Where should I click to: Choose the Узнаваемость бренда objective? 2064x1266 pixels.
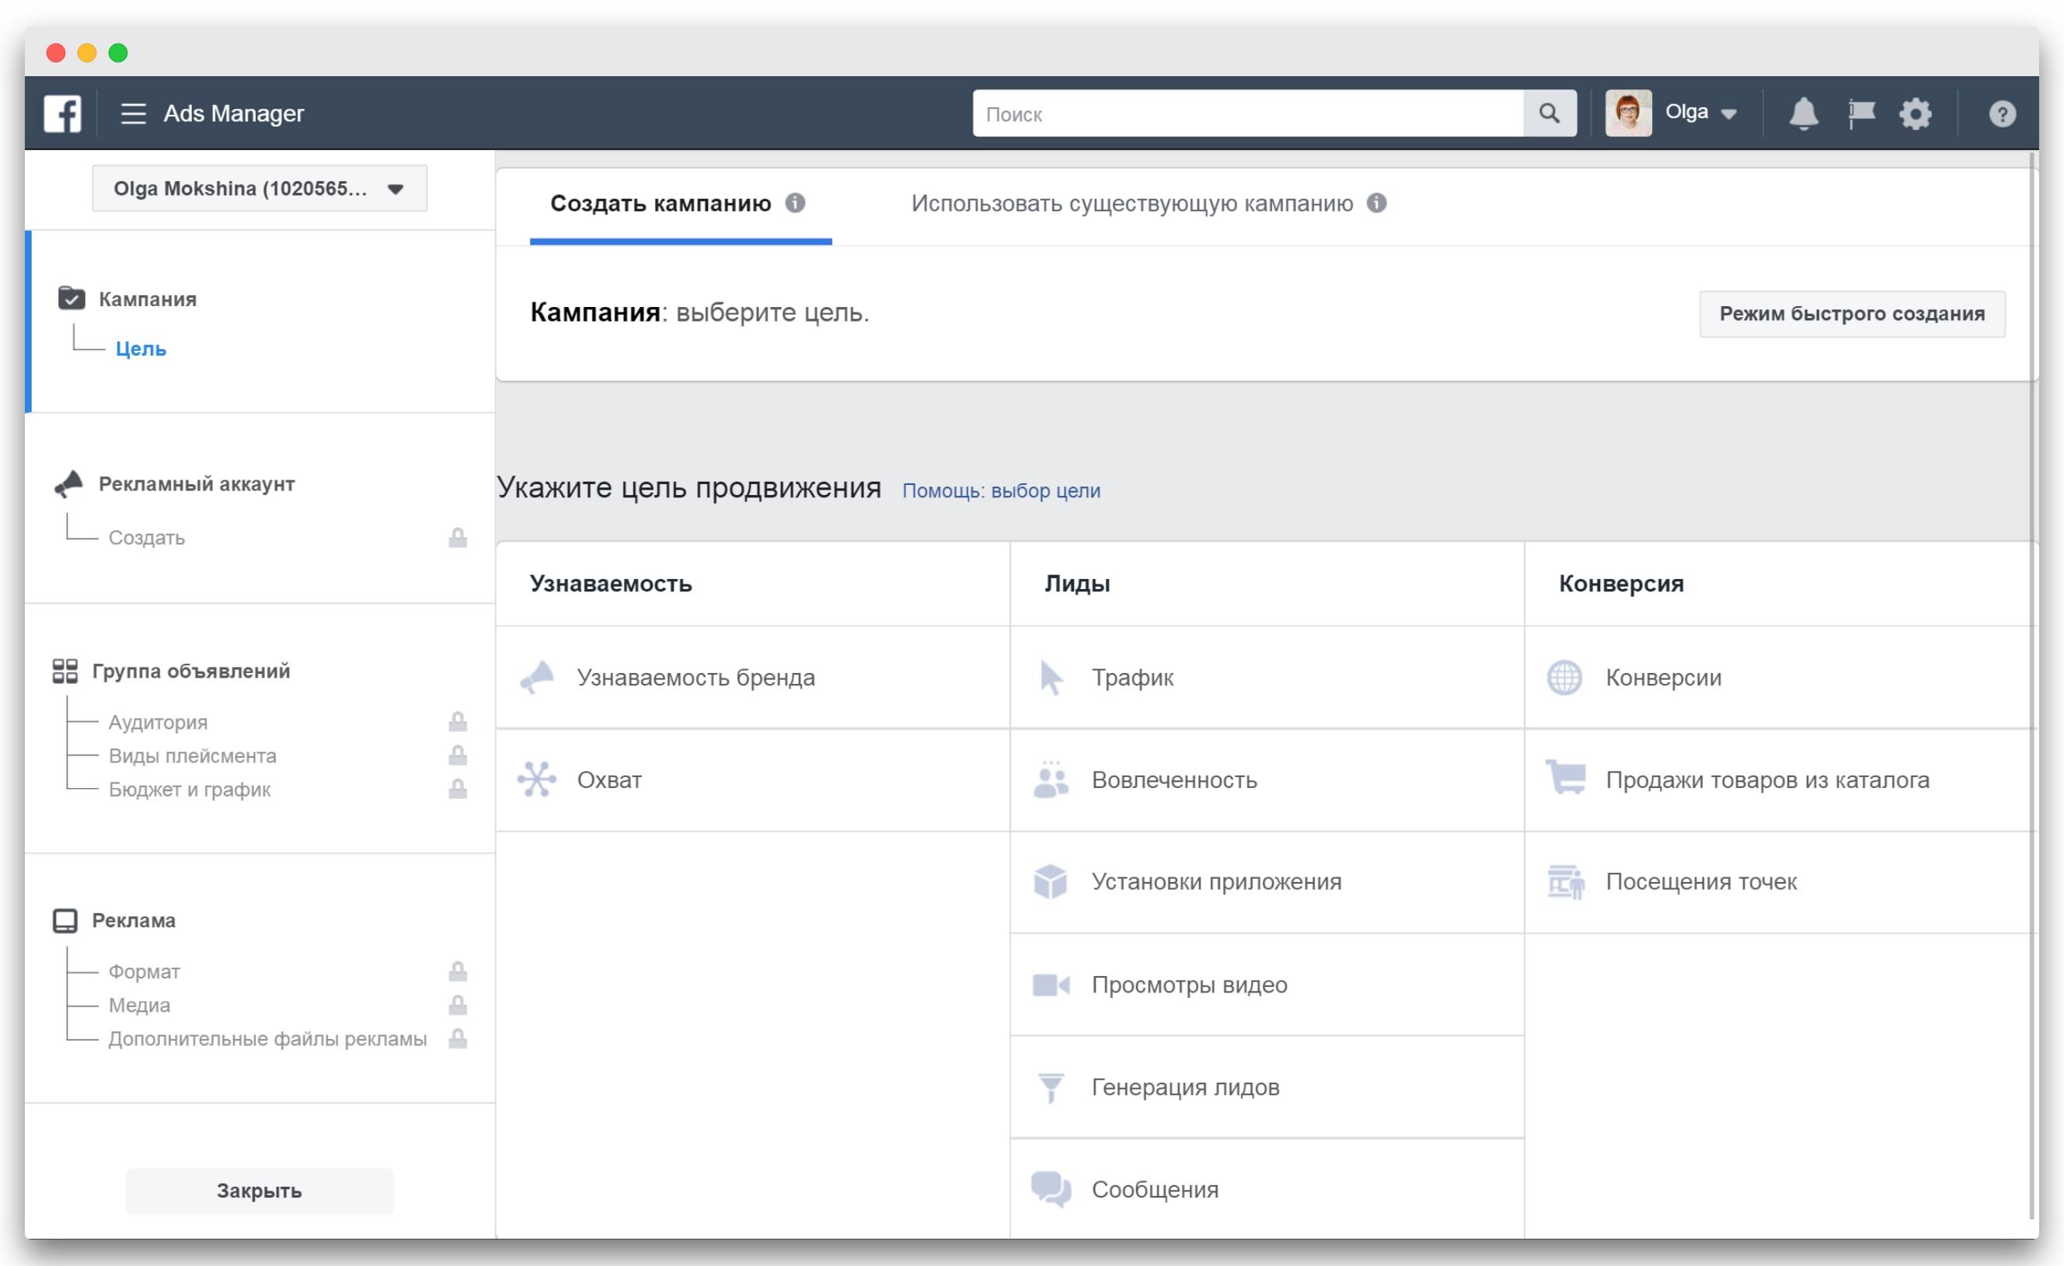pos(752,677)
